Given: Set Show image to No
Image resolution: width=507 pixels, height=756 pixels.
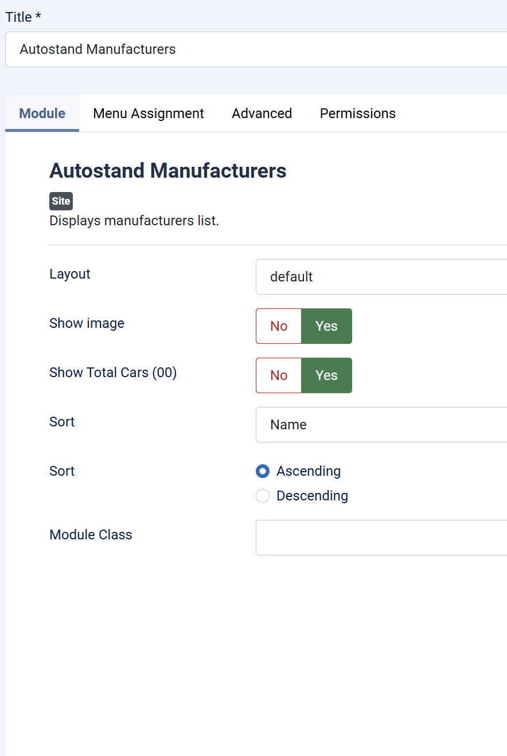Looking at the screenshot, I should [279, 326].
